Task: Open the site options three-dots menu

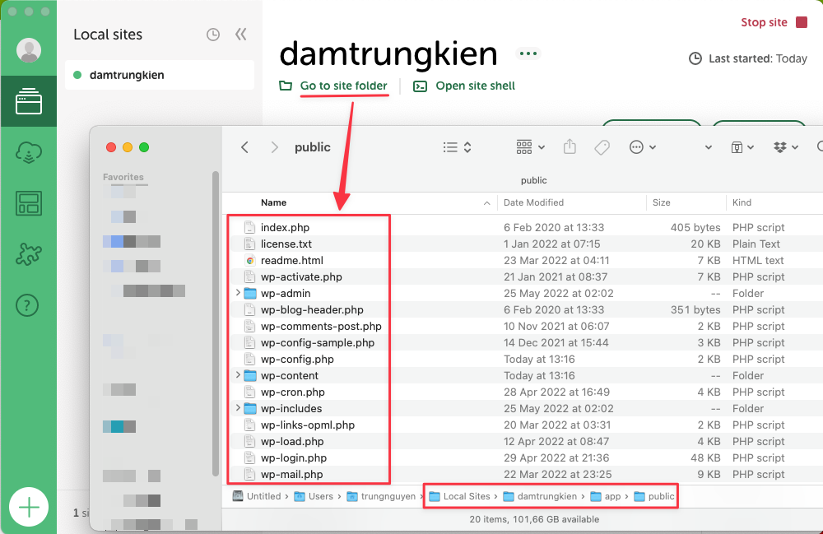Action: tap(528, 53)
